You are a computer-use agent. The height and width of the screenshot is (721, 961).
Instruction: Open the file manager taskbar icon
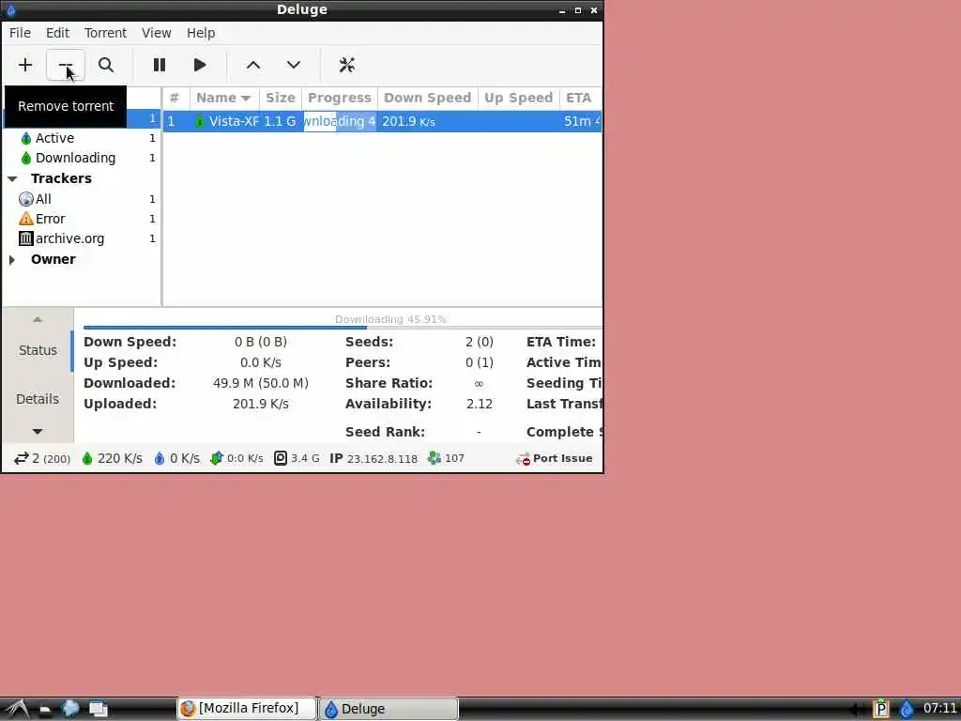45,710
